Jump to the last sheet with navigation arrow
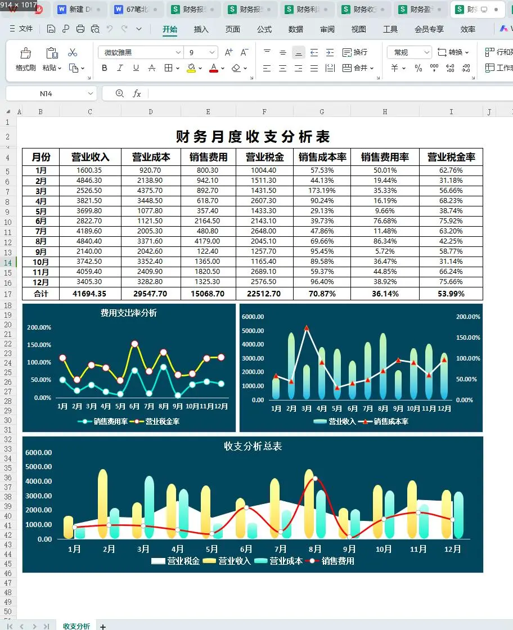This screenshot has height=630, width=513. 47,627
